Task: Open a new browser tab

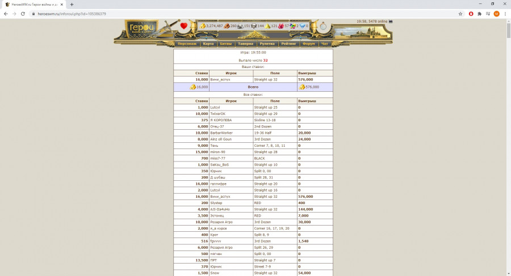Action: click(x=72, y=4)
